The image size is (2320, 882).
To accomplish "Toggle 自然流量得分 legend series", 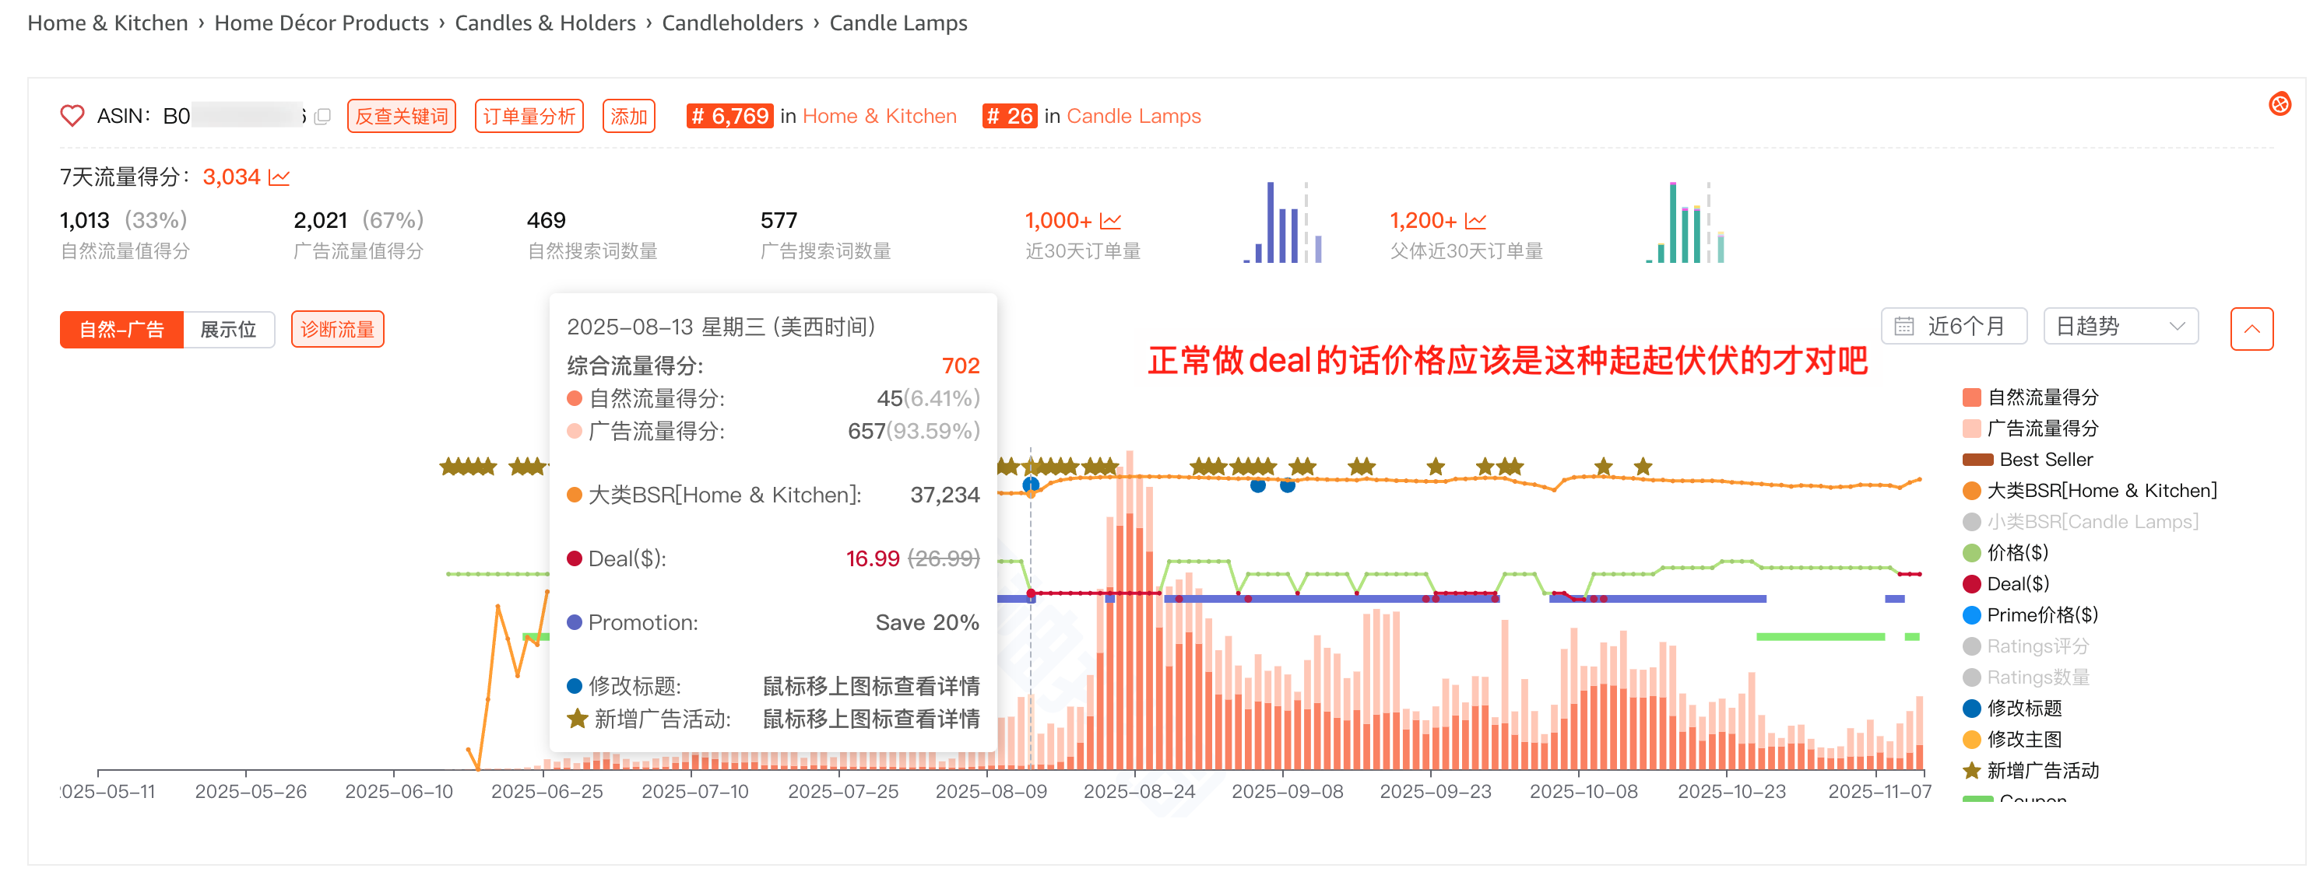I will (2042, 397).
